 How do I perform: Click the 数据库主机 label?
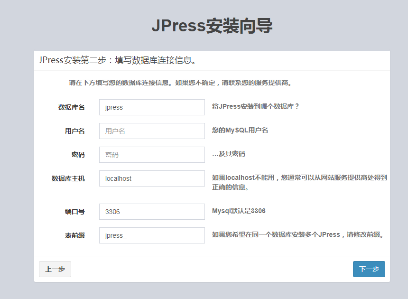click(68, 178)
